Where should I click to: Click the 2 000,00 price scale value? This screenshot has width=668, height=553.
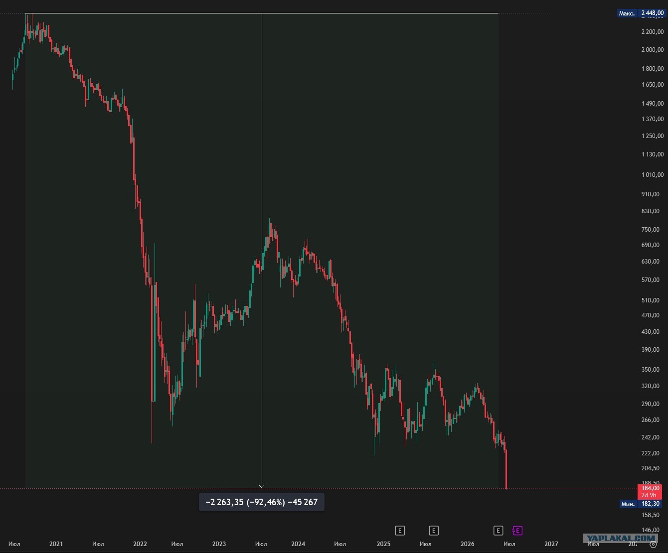pos(653,50)
